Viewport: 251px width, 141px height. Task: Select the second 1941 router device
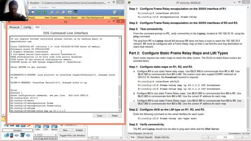[46, 128]
